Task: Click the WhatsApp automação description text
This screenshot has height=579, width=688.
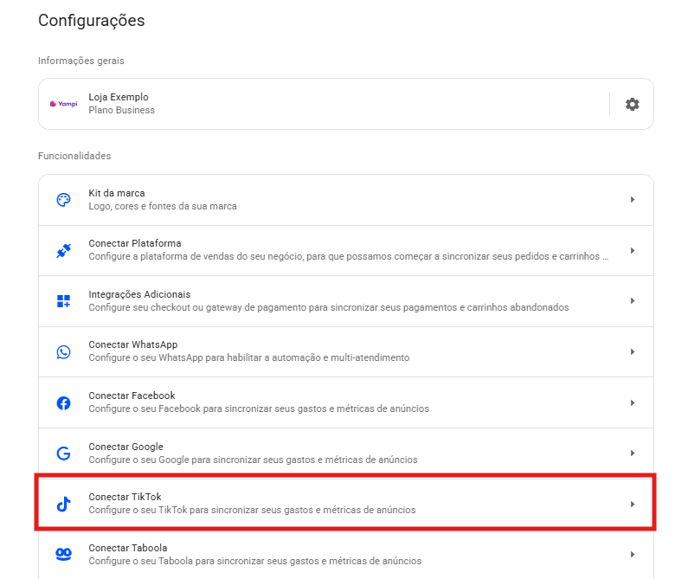Action: (x=248, y=357)
